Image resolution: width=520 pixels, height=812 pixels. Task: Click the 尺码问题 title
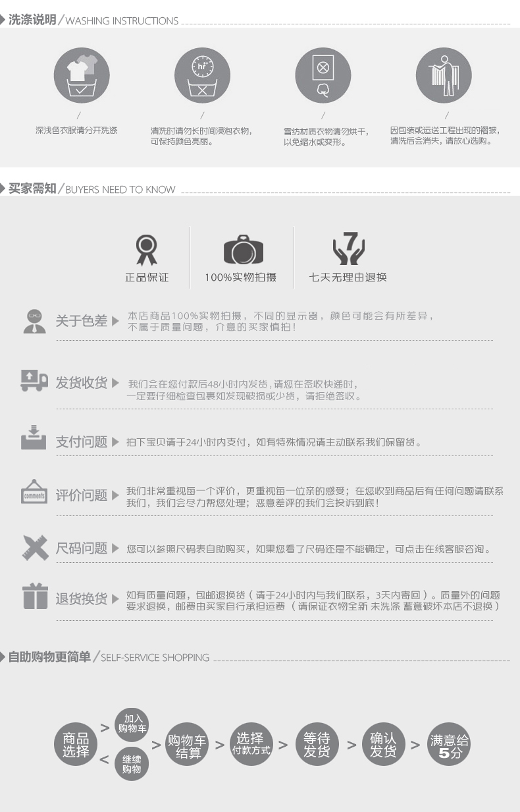(81, 548)
